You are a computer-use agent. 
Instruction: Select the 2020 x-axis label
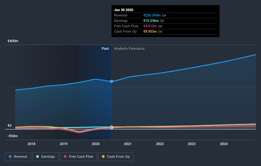click(96, 144)
